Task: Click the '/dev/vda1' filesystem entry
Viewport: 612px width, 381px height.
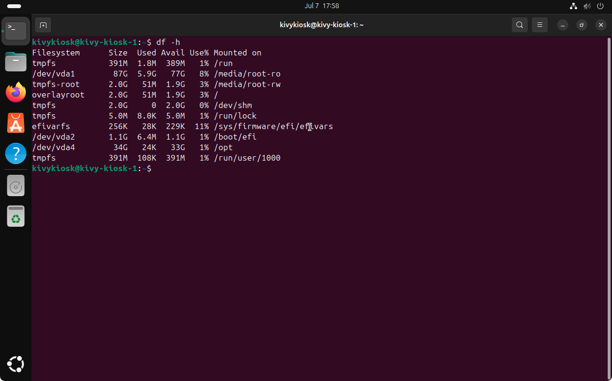Action: point(54,74)
